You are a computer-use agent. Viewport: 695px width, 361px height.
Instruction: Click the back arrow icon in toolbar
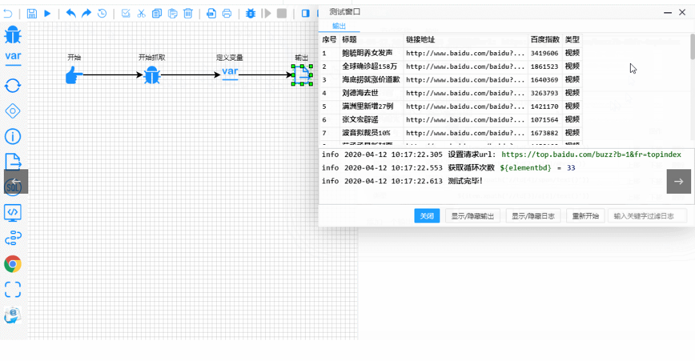(8, 14)
